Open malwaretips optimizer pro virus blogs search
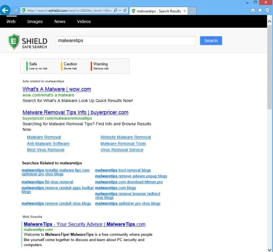 click(x=128, y=203)
